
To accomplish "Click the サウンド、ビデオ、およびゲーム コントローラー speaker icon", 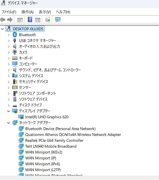I will (14, 70).
